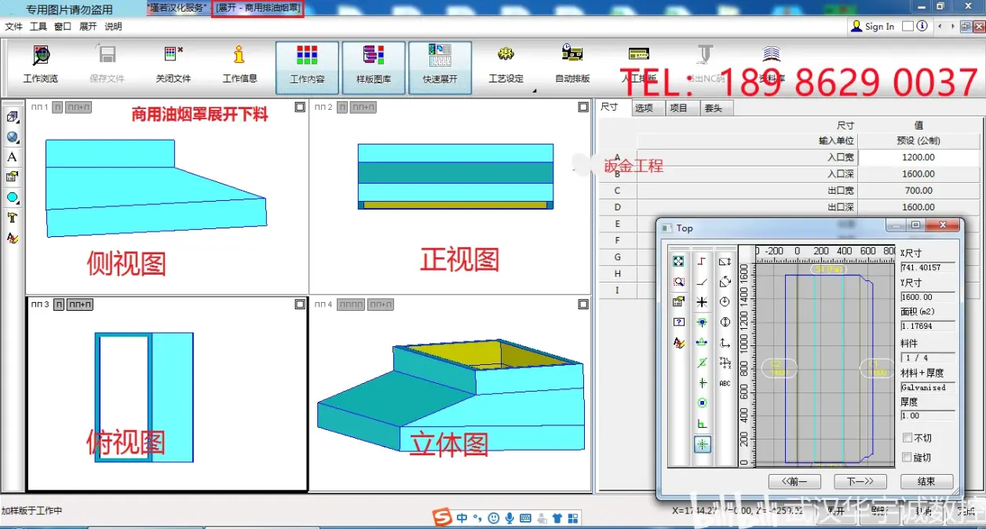Enable the 旋切 checkbox
Viewport: 986px width, 529px height.
907,457
